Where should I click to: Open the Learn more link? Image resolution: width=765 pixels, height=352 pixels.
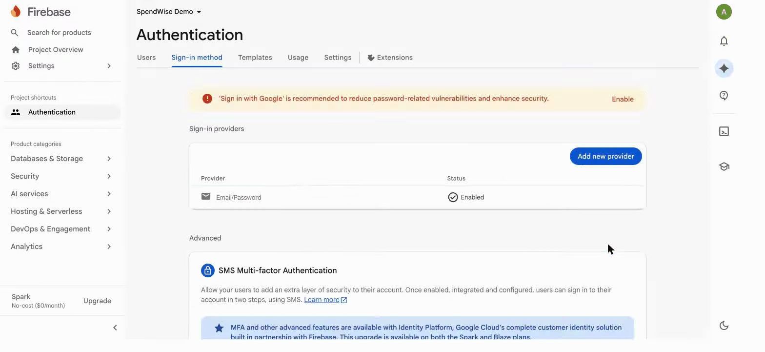[x=322, y=300]
